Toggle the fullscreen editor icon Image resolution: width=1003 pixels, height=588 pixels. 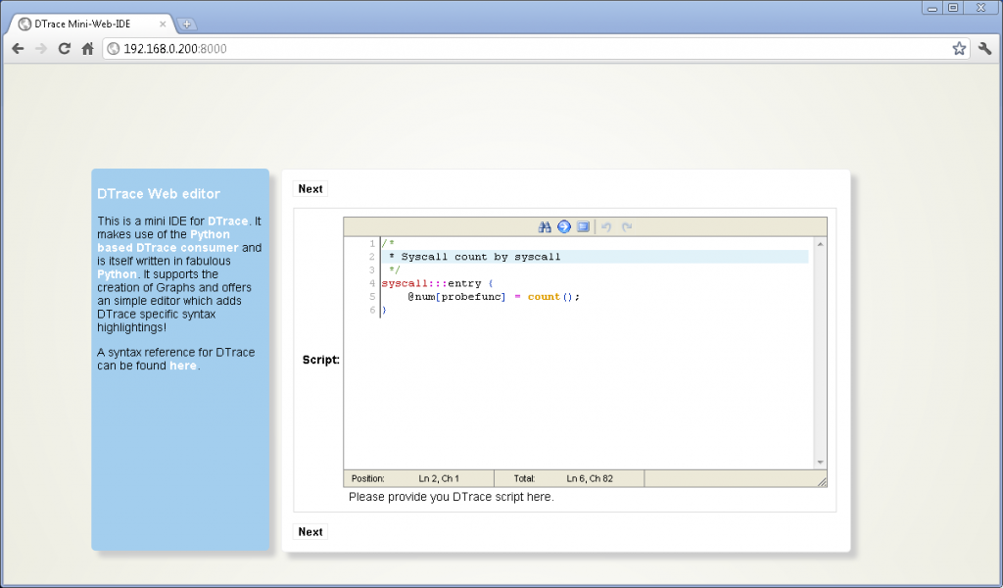(583, 227)
